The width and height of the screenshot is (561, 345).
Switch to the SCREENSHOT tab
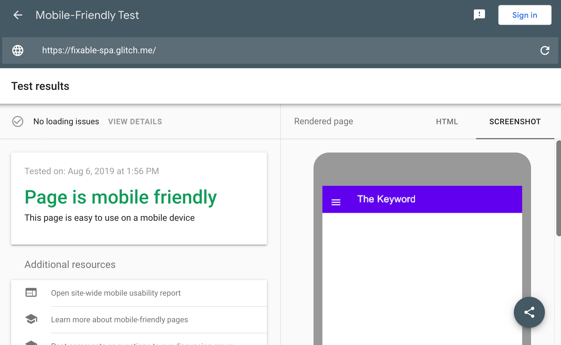click(x=515, y=121)
